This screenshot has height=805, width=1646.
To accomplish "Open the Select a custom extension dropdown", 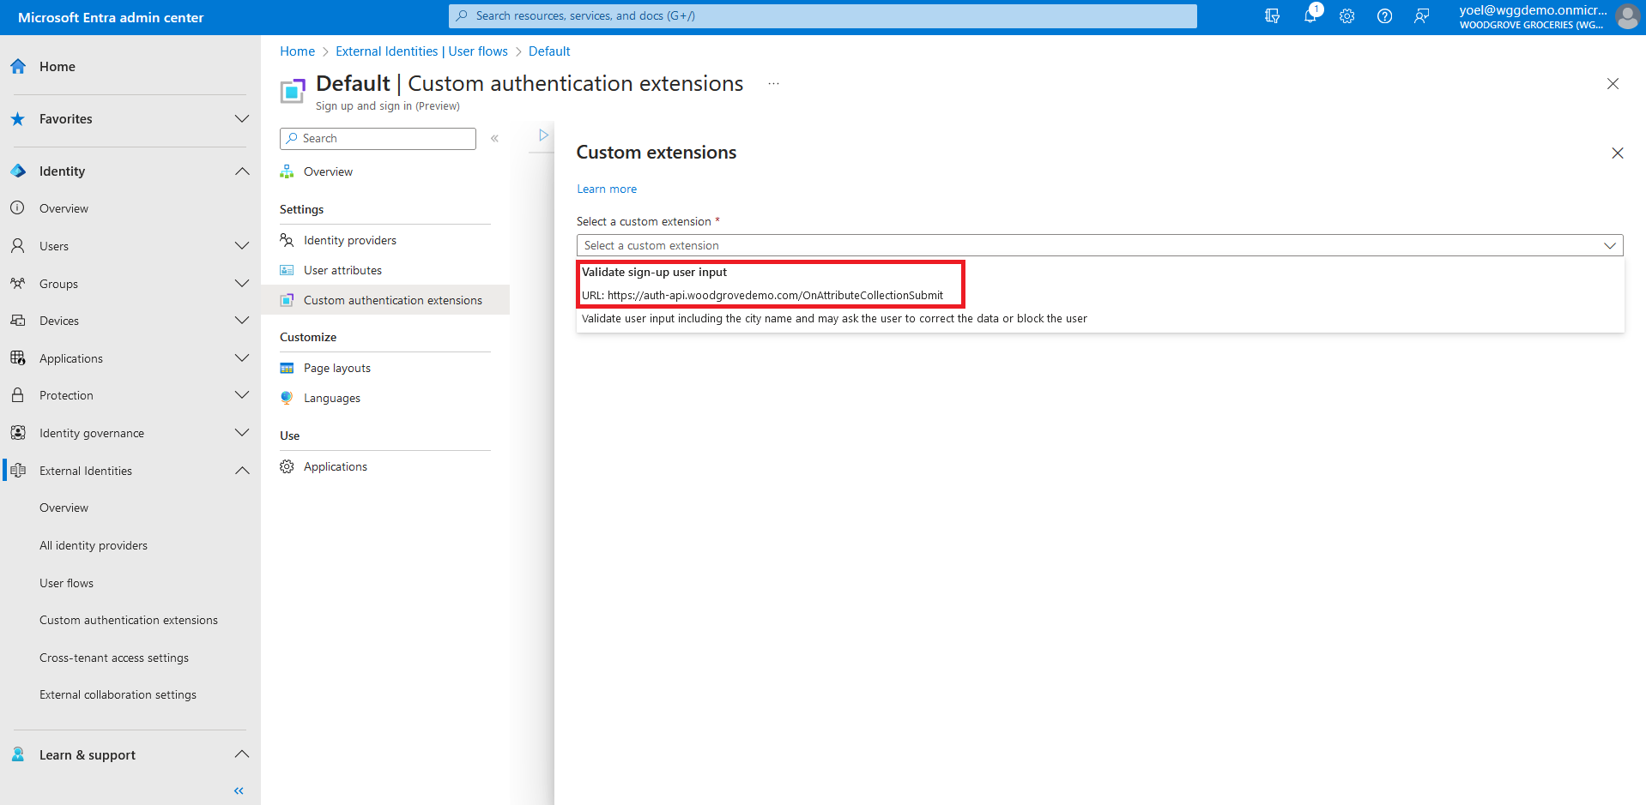I will [x=1099, y=245].
